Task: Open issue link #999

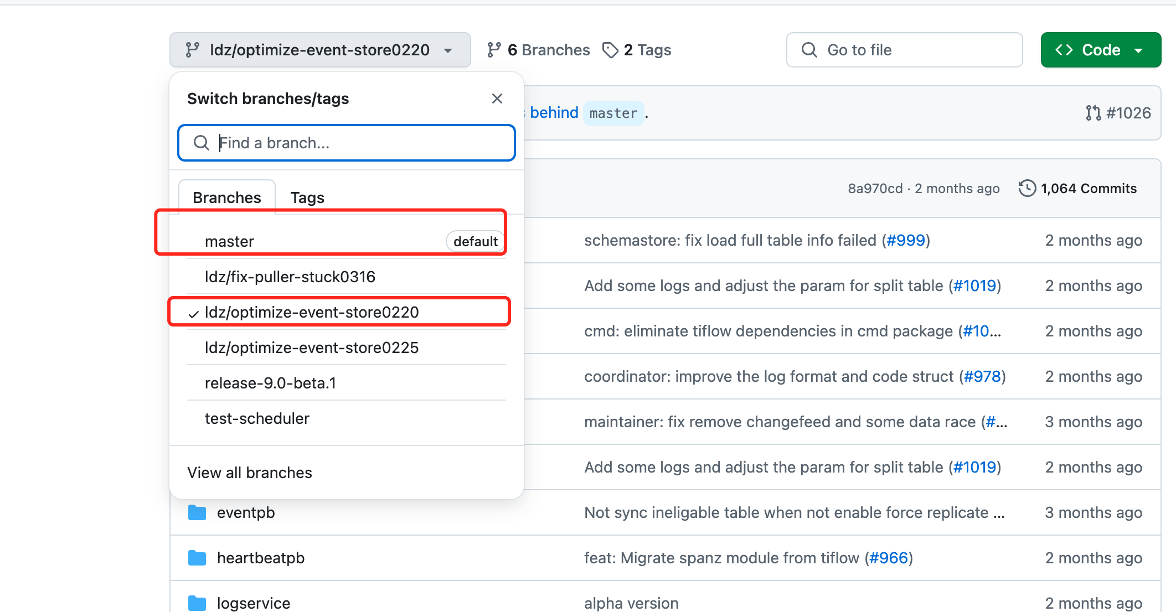Action: point(906,240)
